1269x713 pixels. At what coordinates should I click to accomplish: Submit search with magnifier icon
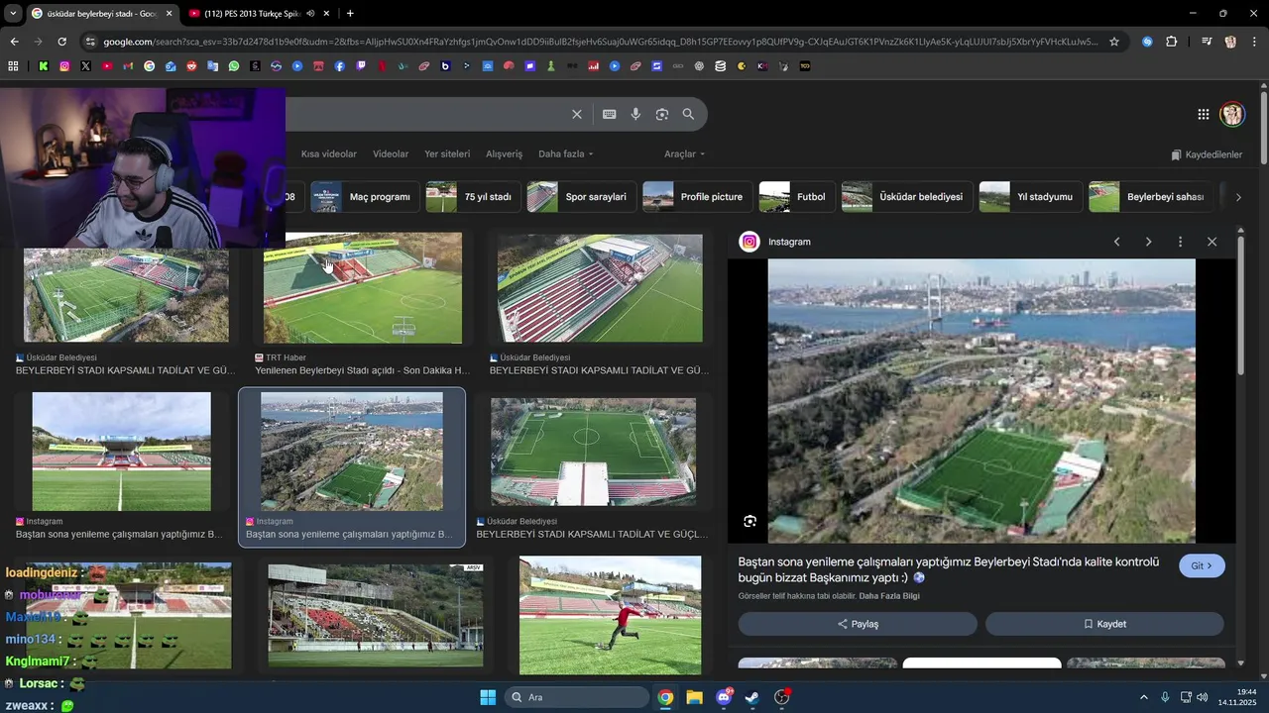(x=688, y=114)
